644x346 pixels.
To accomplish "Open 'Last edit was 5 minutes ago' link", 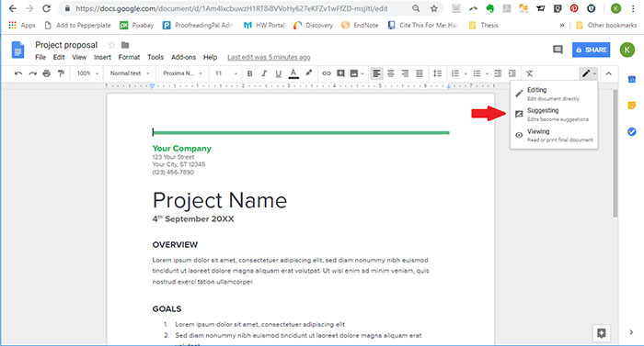I will tap(269, 58).
